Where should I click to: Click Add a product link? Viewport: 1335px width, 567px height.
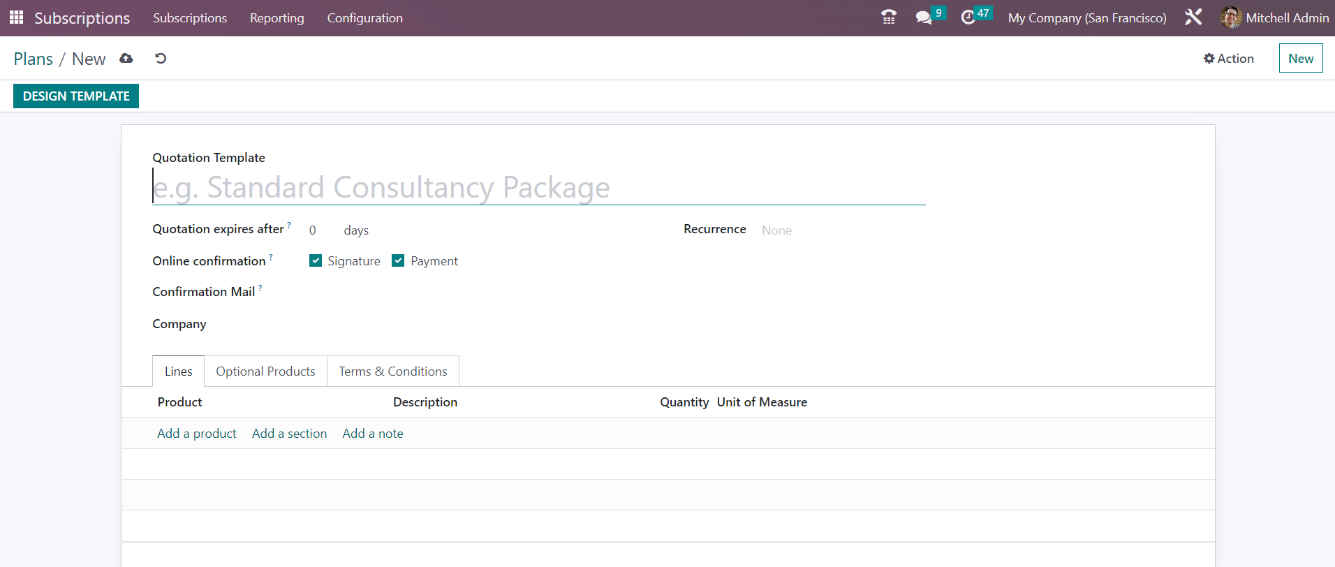[x=197, y=434]
